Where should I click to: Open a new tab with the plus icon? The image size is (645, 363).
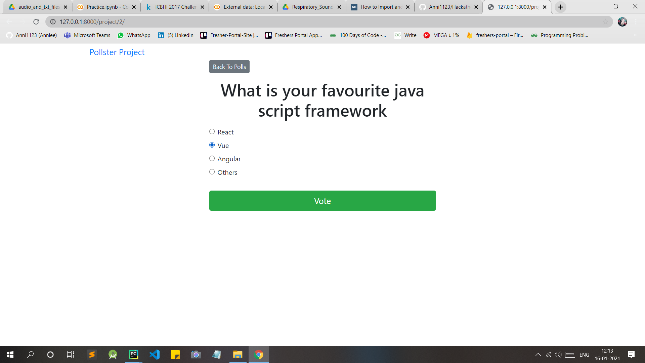(x=560, y=7)
